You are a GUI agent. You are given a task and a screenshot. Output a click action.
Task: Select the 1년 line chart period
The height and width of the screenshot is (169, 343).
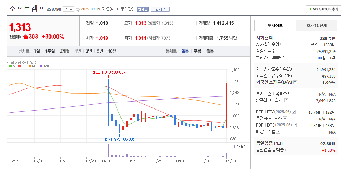78,51
